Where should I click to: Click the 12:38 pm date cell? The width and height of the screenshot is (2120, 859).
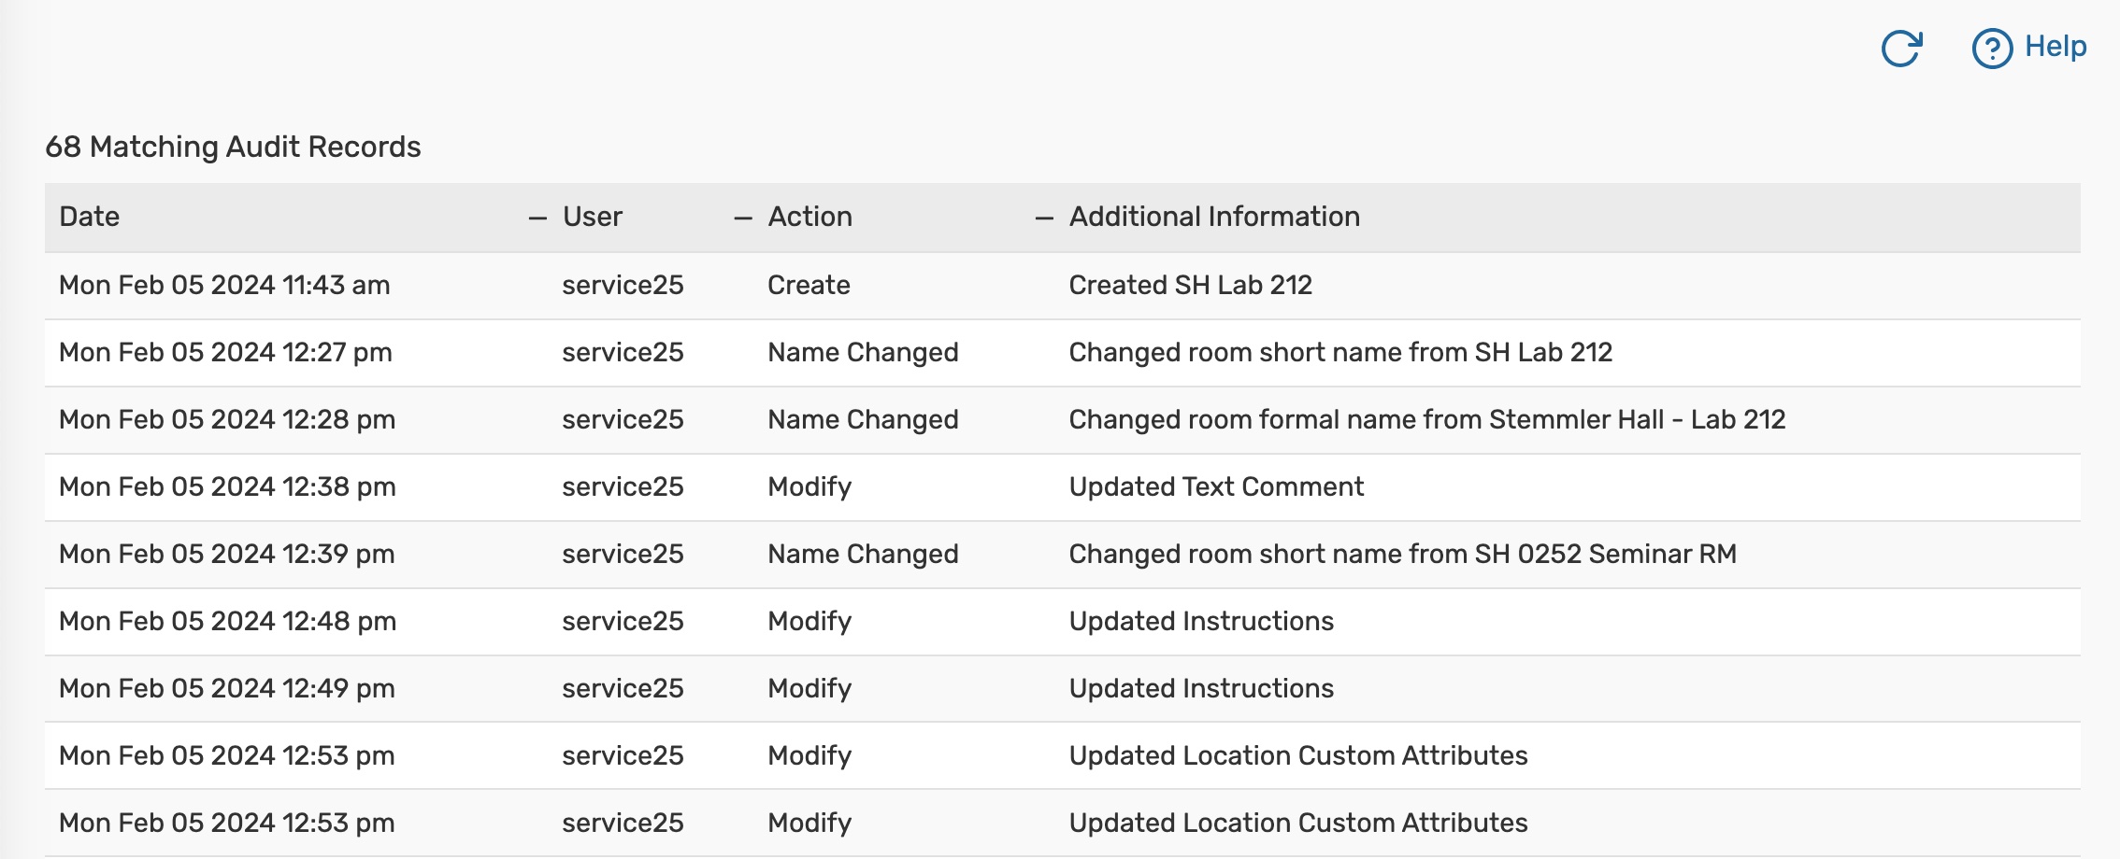point(227,487)
